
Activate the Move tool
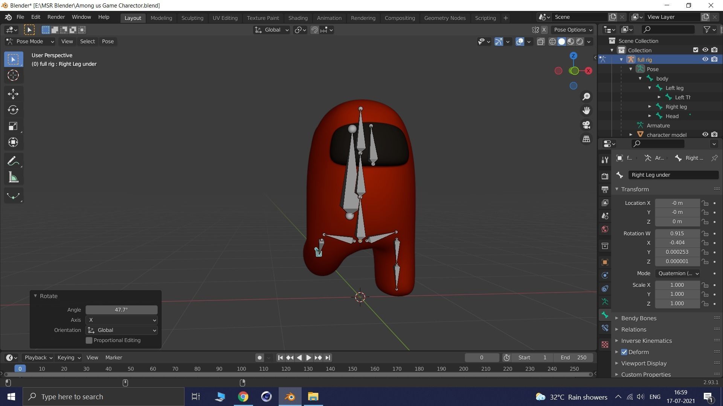pyautogui.click(x=13, y=94)
